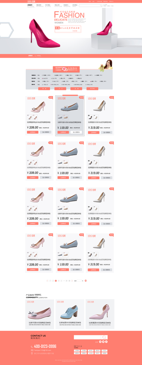This screenshot has height=365, width=142.
Task: Select the first radio option in filter row one
Action: (42, 75)
